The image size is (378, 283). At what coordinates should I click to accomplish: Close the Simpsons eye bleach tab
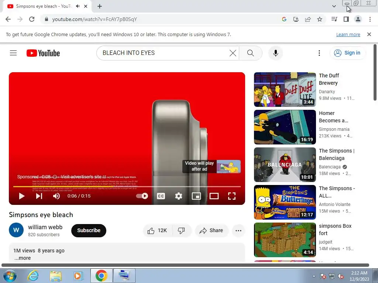pyautogui.click(x=86, y=6)
